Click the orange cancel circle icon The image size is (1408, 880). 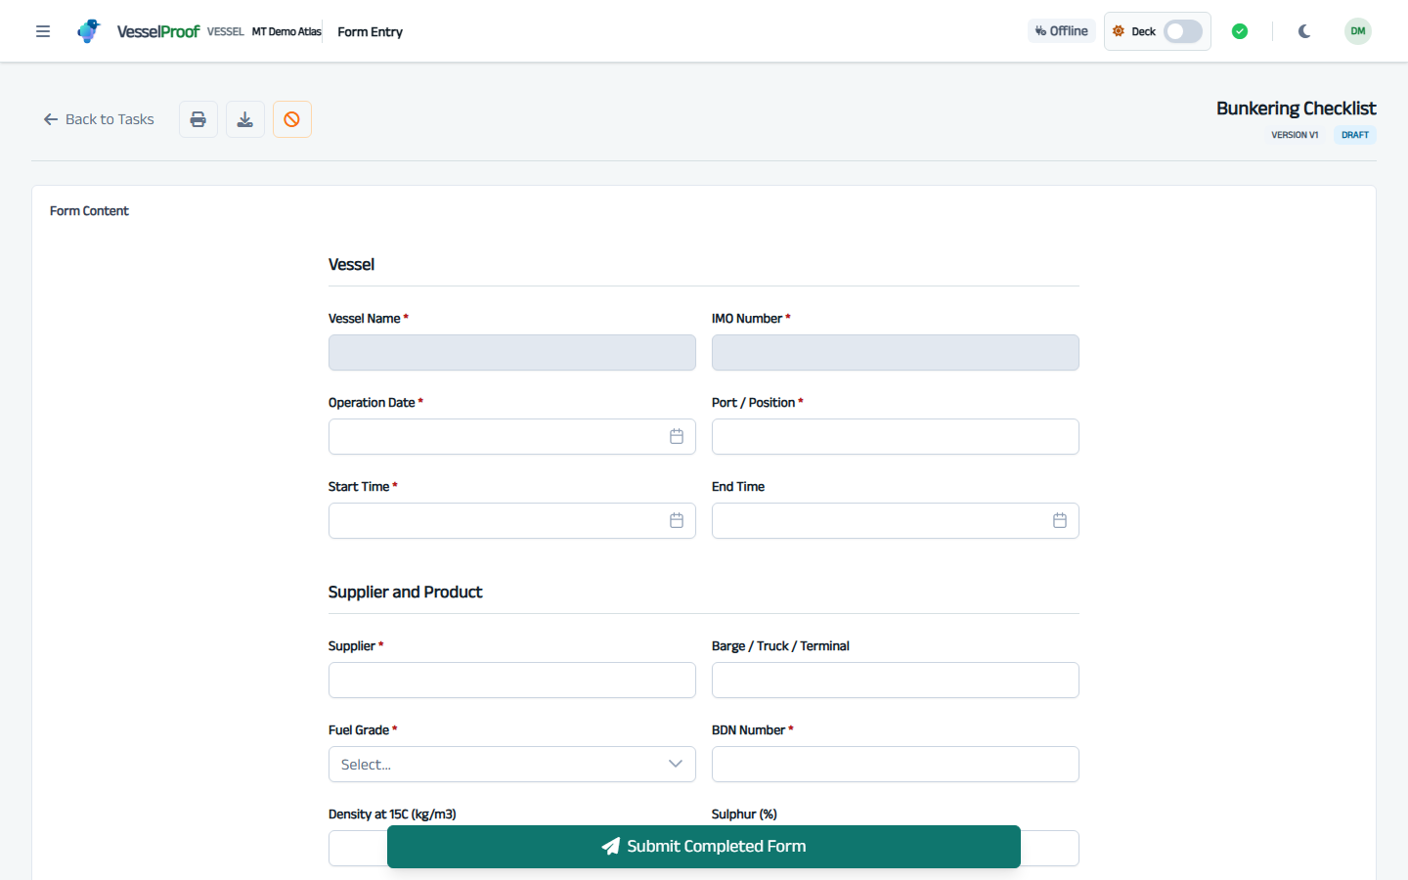tap(292, 119)
